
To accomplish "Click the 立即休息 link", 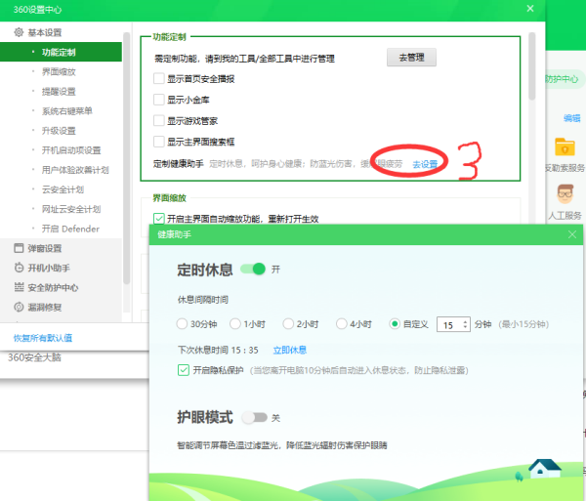I will tap(290, 350).
